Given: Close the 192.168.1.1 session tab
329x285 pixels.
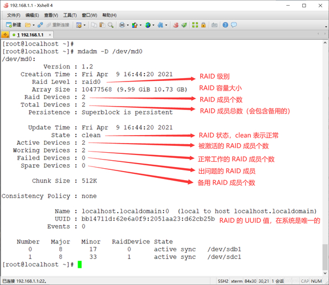Looking at the screenshot, I should pyautogui.click(x=50, y=35).
